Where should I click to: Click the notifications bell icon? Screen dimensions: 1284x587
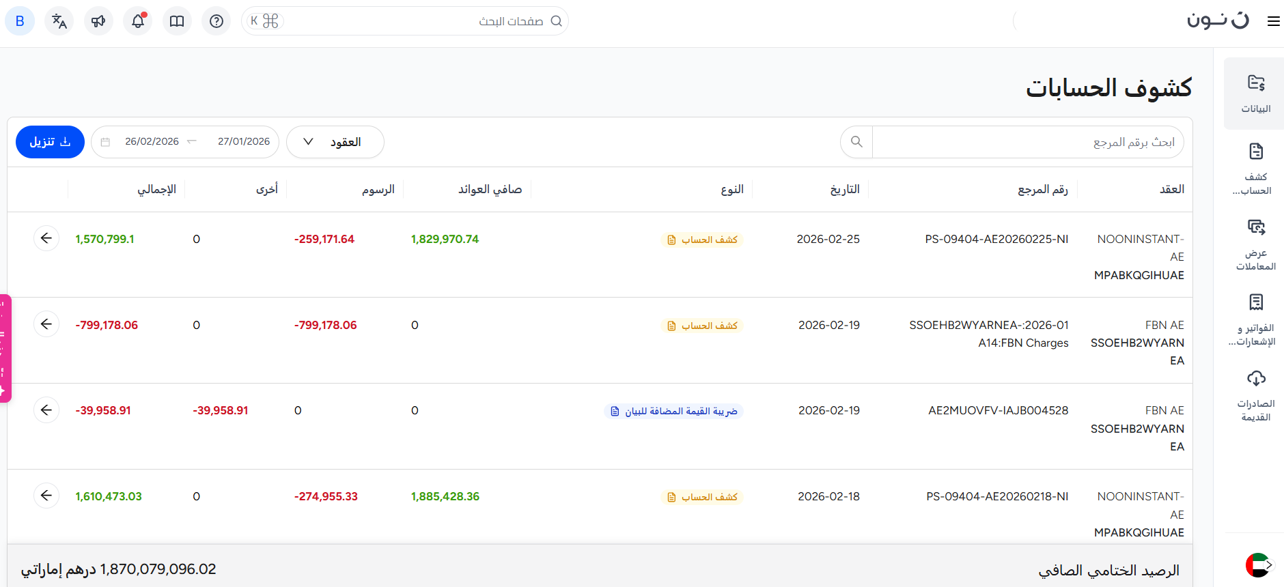tap(138, 21)
